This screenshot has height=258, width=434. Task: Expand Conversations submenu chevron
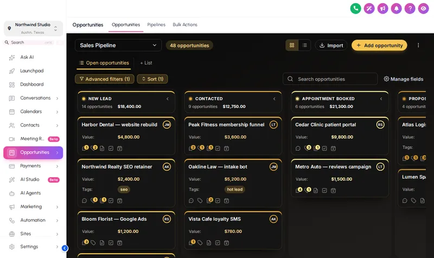pyautogui.click(x=58, y=98)
